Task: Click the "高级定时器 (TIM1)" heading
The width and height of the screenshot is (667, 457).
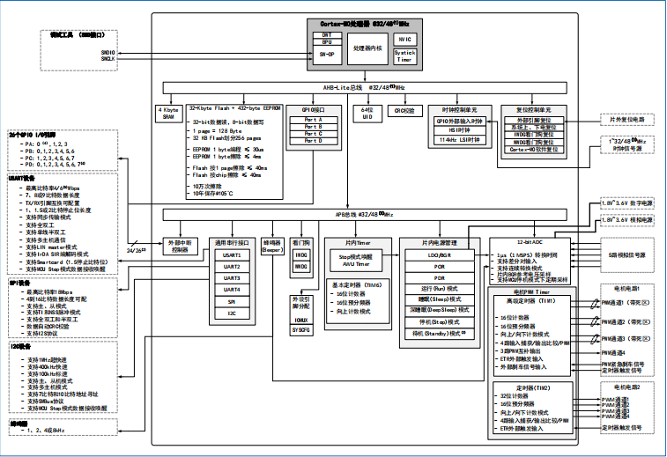Action: tap(531, 301)
